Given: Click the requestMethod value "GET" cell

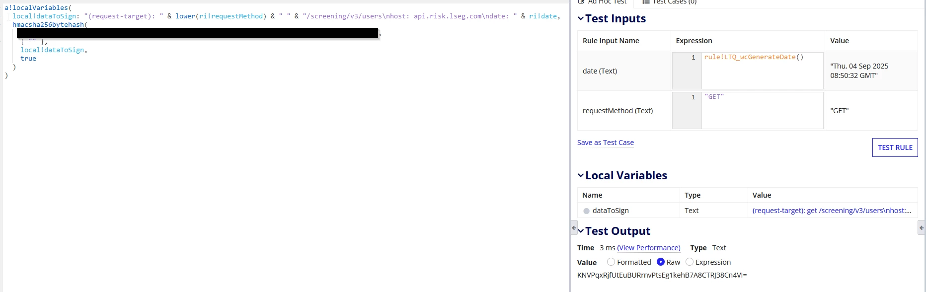Looking at the screenshot, I should coord(871,111).
